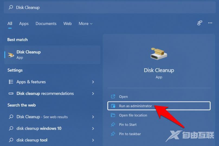219x146 pixels.
Task: Choose Open file location
Action: pyautogui.click(x=159, y=115)
